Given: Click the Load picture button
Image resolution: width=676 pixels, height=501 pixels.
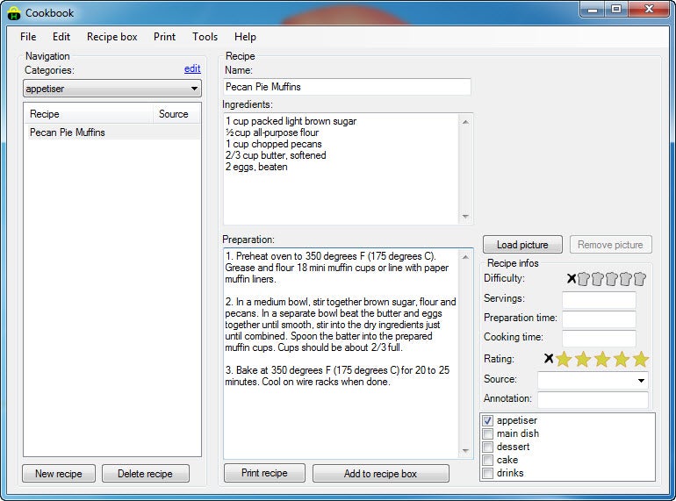Looking at the screenshot, I should pos(522,245).
